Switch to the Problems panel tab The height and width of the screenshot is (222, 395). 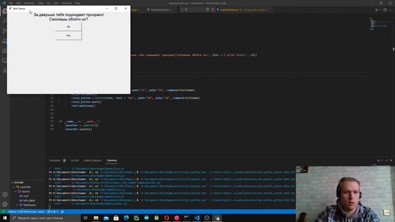(55, 160)
